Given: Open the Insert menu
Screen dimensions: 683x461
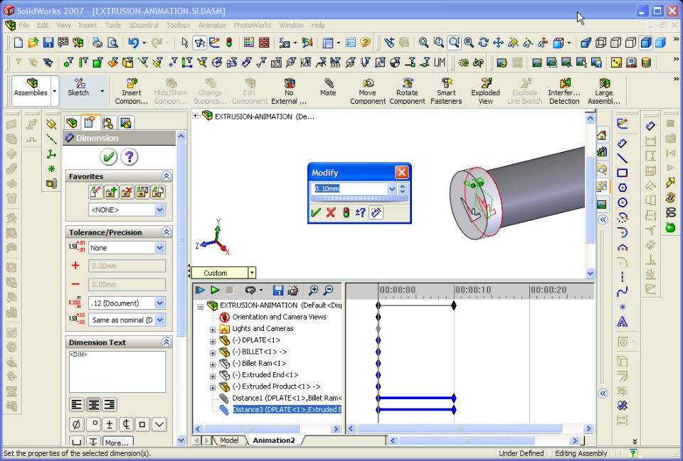Looking at the screenshot, I should (x=88, y=26).
